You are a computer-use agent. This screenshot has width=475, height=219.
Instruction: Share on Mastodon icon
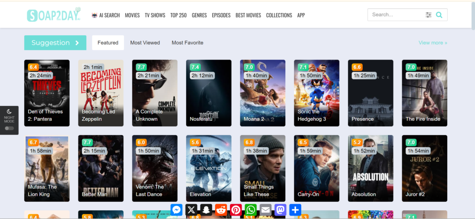(280, 210)
